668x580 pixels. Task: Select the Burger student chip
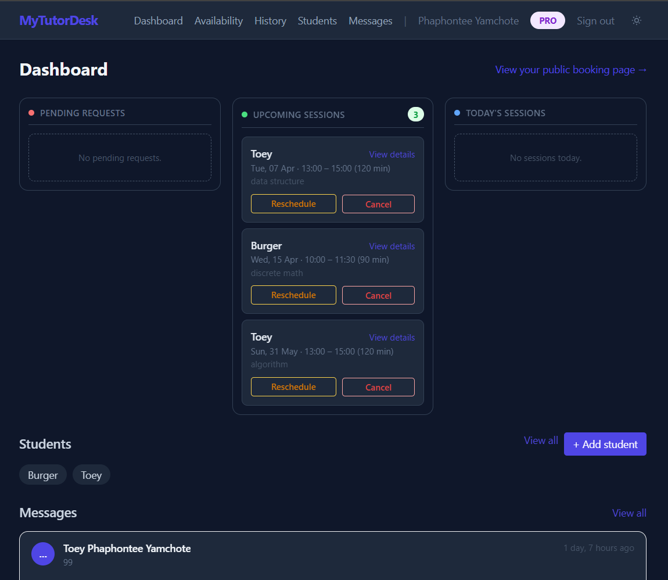[42, 475]
